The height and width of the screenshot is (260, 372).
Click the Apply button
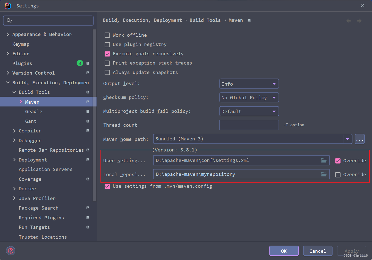tap(352, 251)
